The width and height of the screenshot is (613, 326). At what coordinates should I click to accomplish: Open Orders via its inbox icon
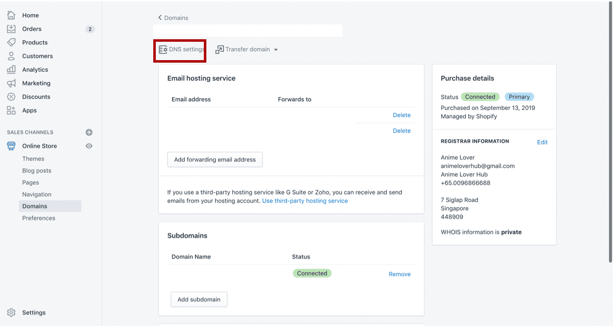[x=11, y=29]
